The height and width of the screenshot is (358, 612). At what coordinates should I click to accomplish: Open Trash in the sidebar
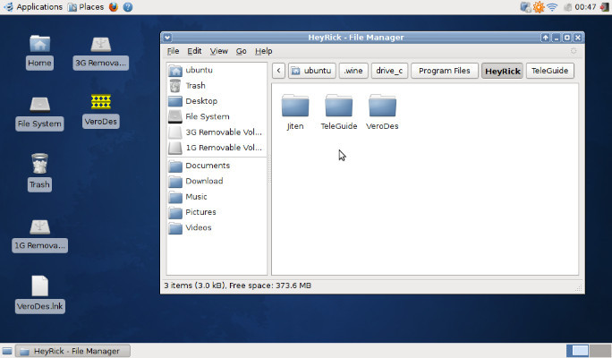[x=217, y=86]
